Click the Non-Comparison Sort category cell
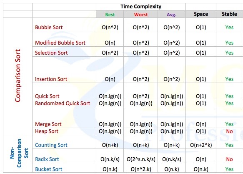 click(18, 154)
